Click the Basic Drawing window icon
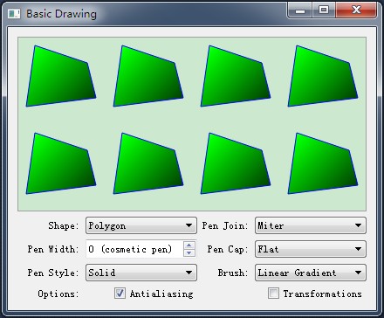The height and width of the screenshot is (318, 384). click(14, 14)
